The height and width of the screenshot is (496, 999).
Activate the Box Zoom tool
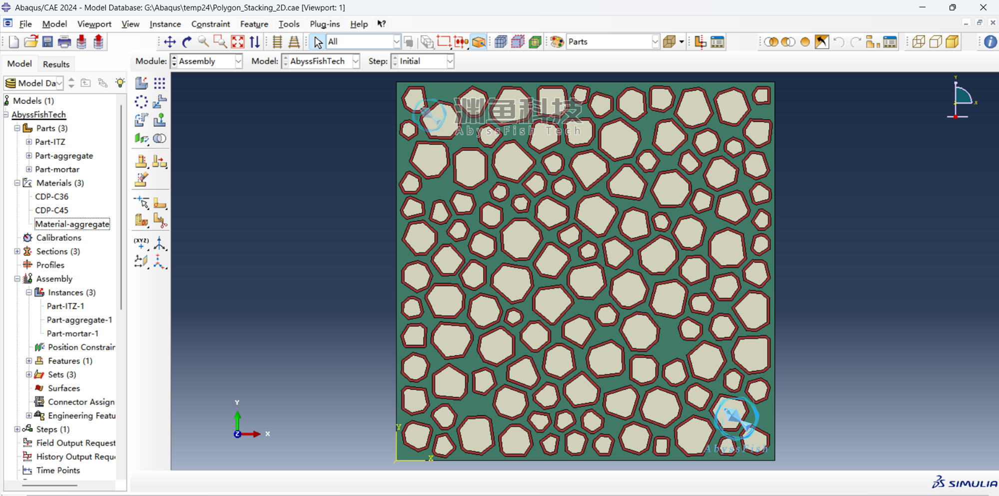pyautogui.click(x=220, y=42)
